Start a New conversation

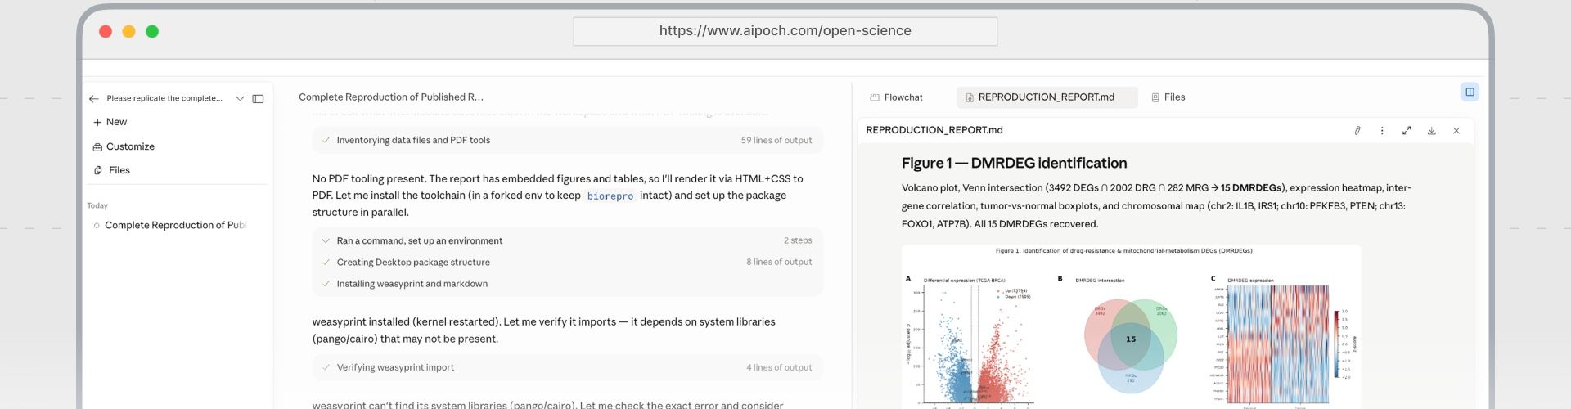coord(110,122)
